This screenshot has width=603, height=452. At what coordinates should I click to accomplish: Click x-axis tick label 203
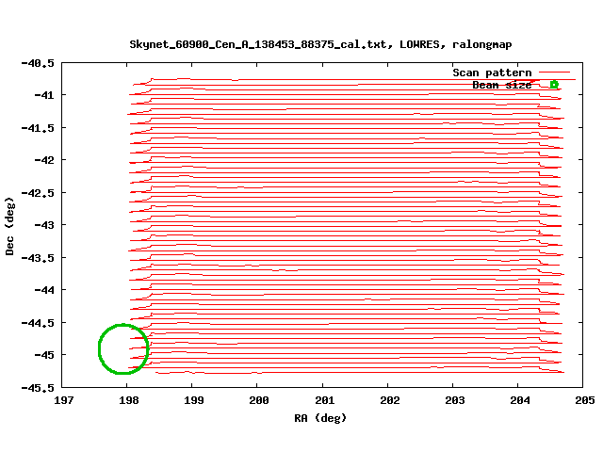(454, 400)
